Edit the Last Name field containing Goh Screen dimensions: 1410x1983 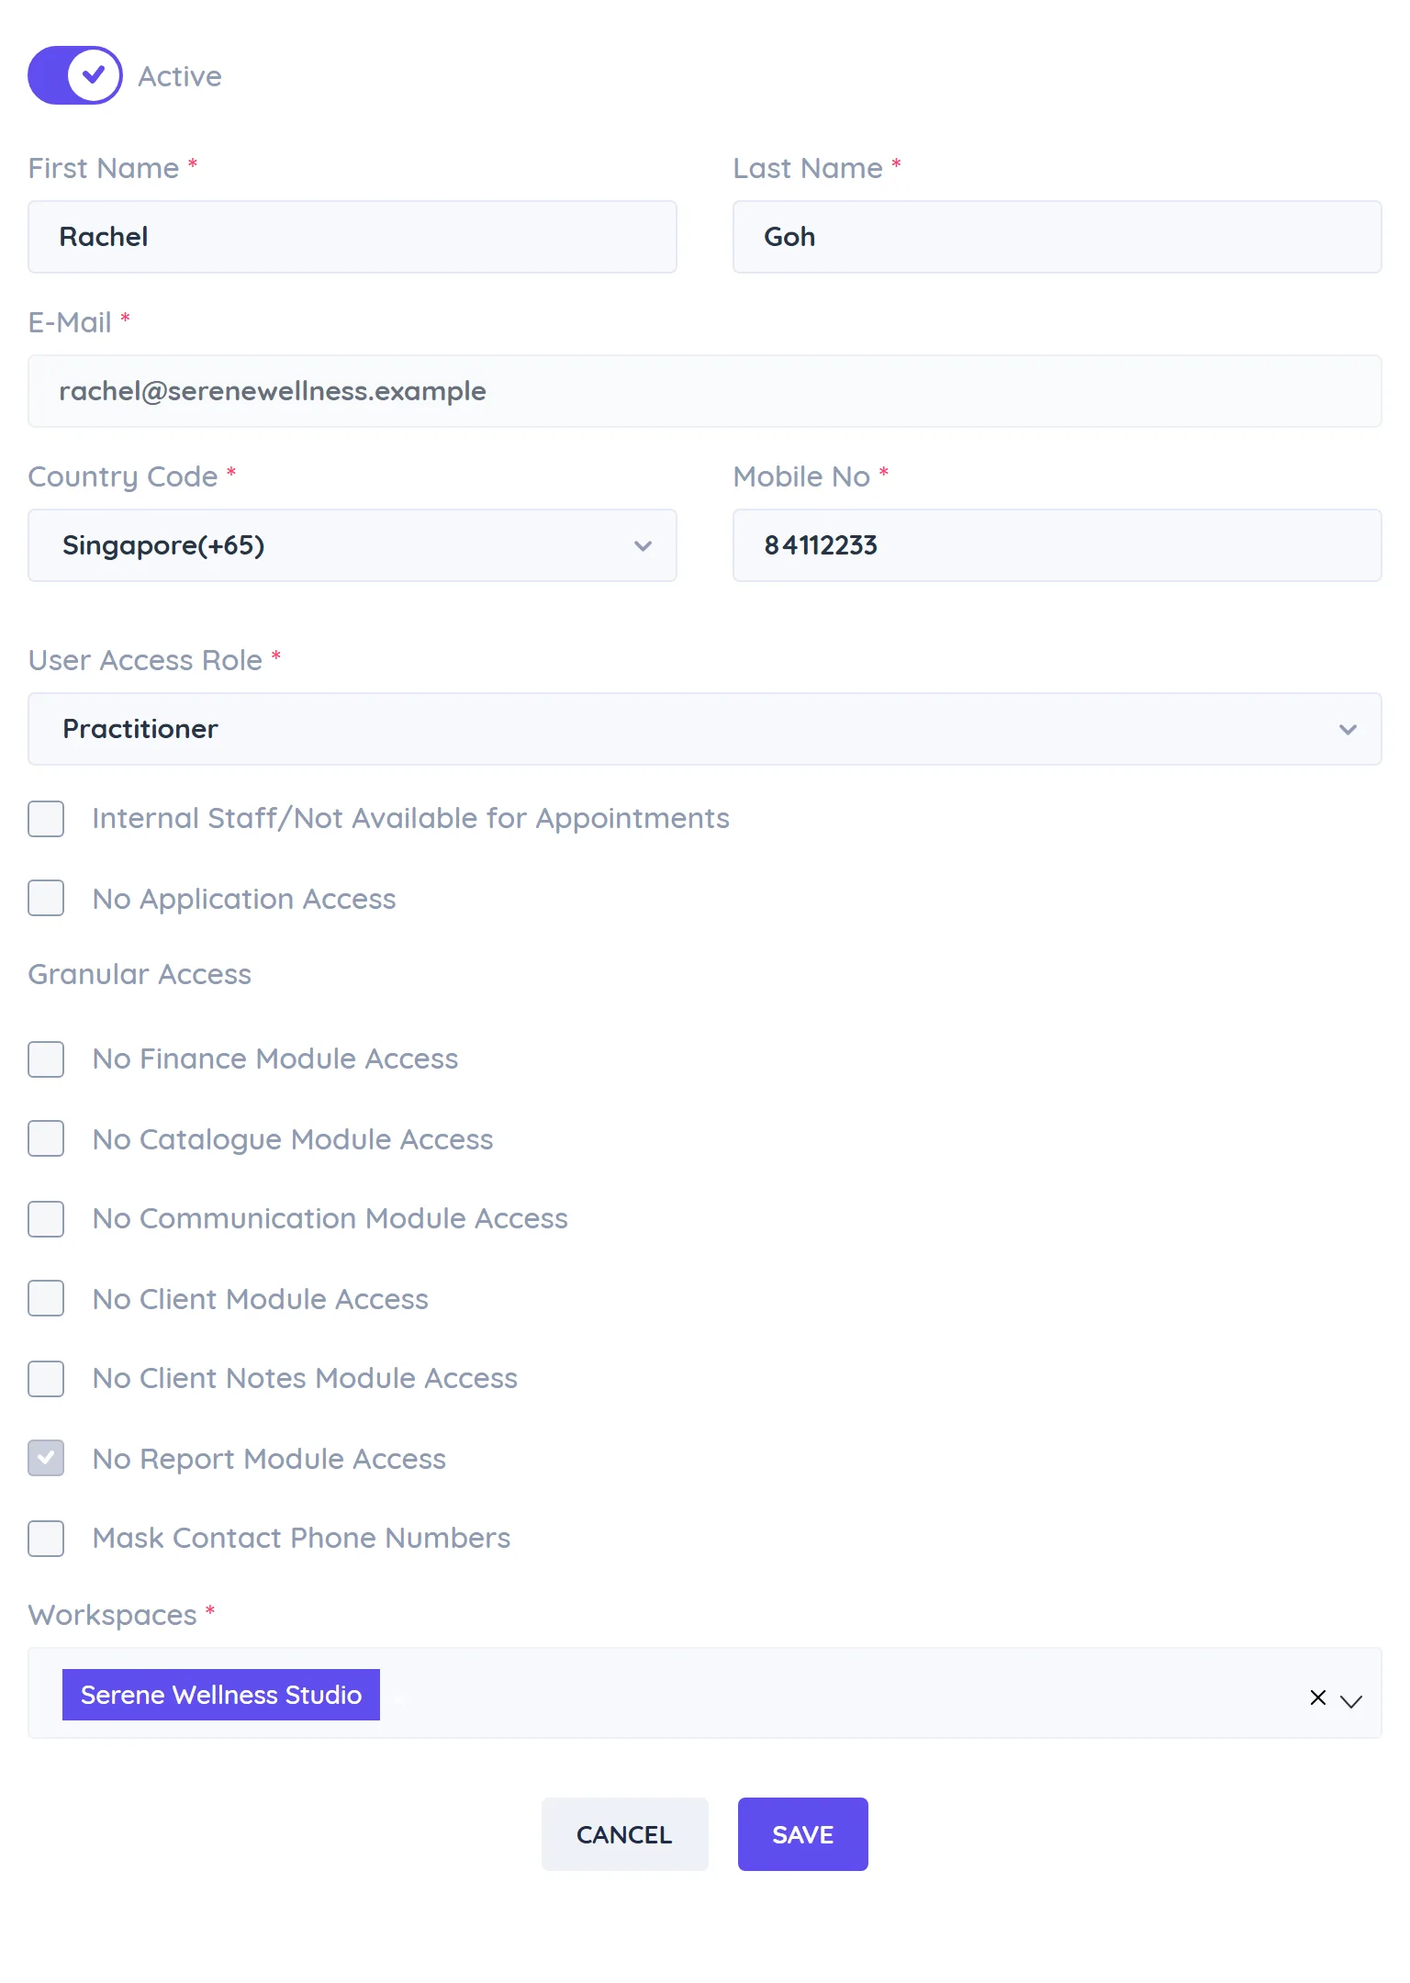[x=1057, y=237]
